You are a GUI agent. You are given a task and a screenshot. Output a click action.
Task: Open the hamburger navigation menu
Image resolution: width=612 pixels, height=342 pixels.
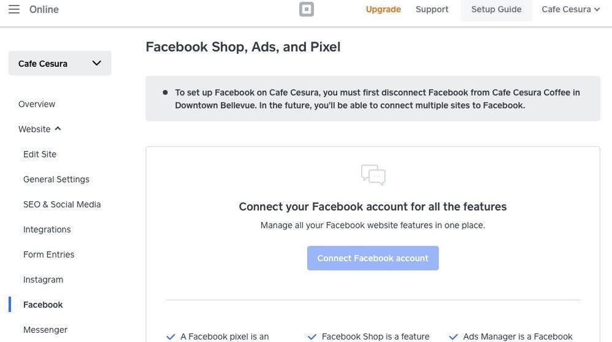point(13,9)
